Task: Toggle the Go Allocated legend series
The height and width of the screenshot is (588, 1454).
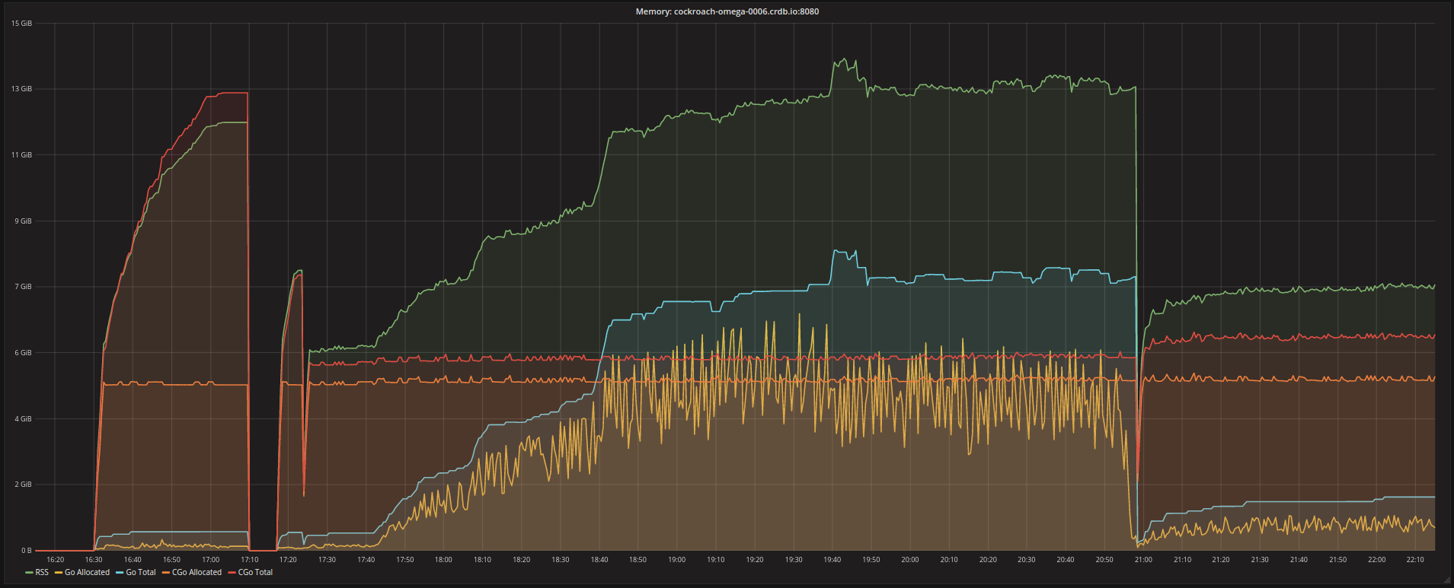Action: click(x=87, y=572)
